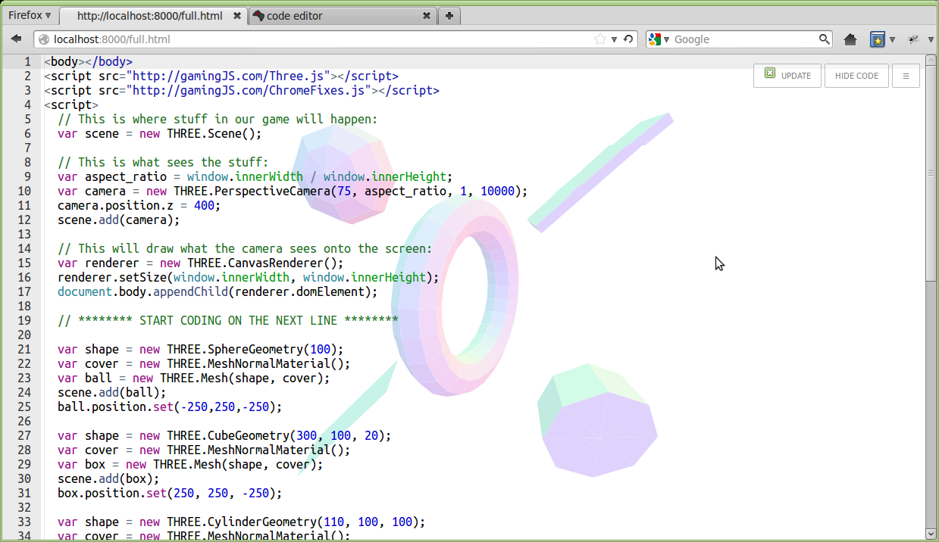Viewport: 939px width, 542px height.
Task: Click the code editor tab favicon
Action: pos(259,16)
